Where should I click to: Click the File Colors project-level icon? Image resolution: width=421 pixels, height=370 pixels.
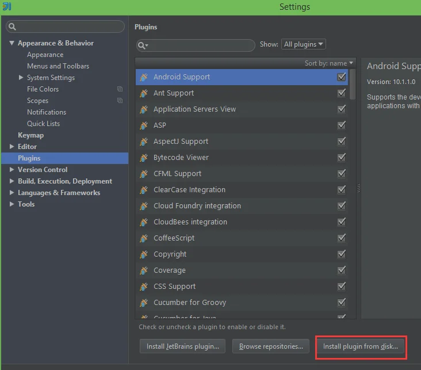click(120, 89)
